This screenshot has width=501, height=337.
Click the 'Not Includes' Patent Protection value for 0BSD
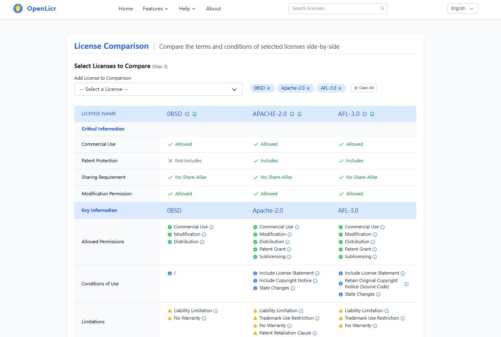[188, 161]
